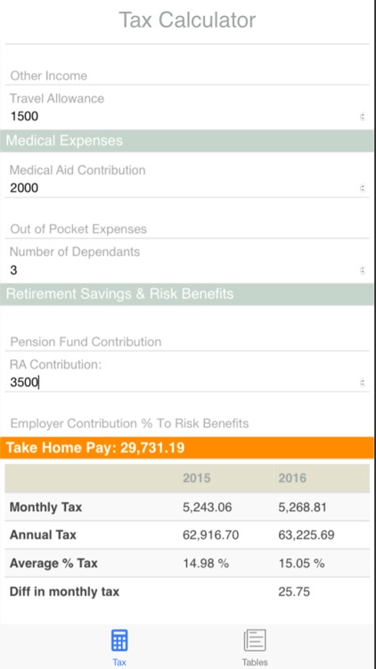This screenshot has width=376, height=669.
Task: Tap Retirement Savings & Risk Benefits header
Action: (x=187, y=294)
